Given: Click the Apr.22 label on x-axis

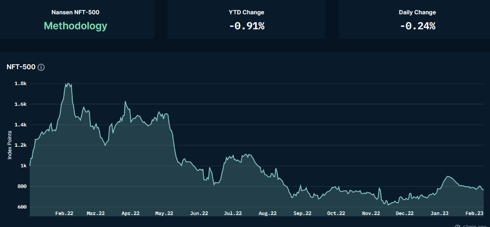Looking at the screenshot, I should tap(130, 213).
